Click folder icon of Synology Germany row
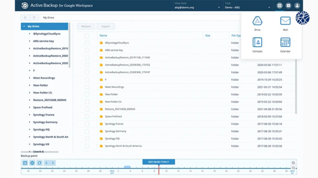Screen dimensions: 318x178 pos(101,131)
